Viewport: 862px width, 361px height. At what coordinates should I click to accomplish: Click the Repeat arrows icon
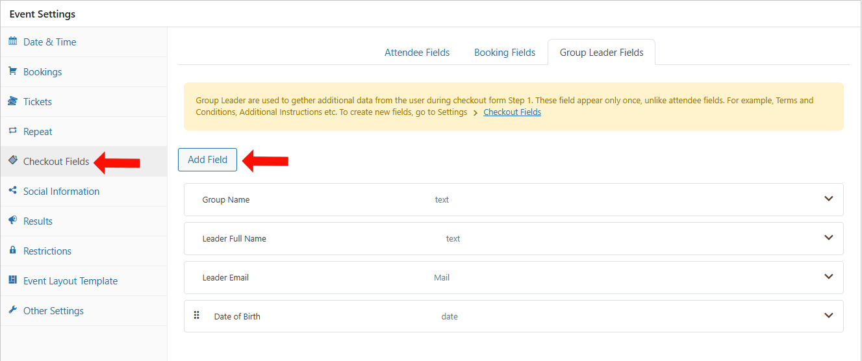point(12,131)
